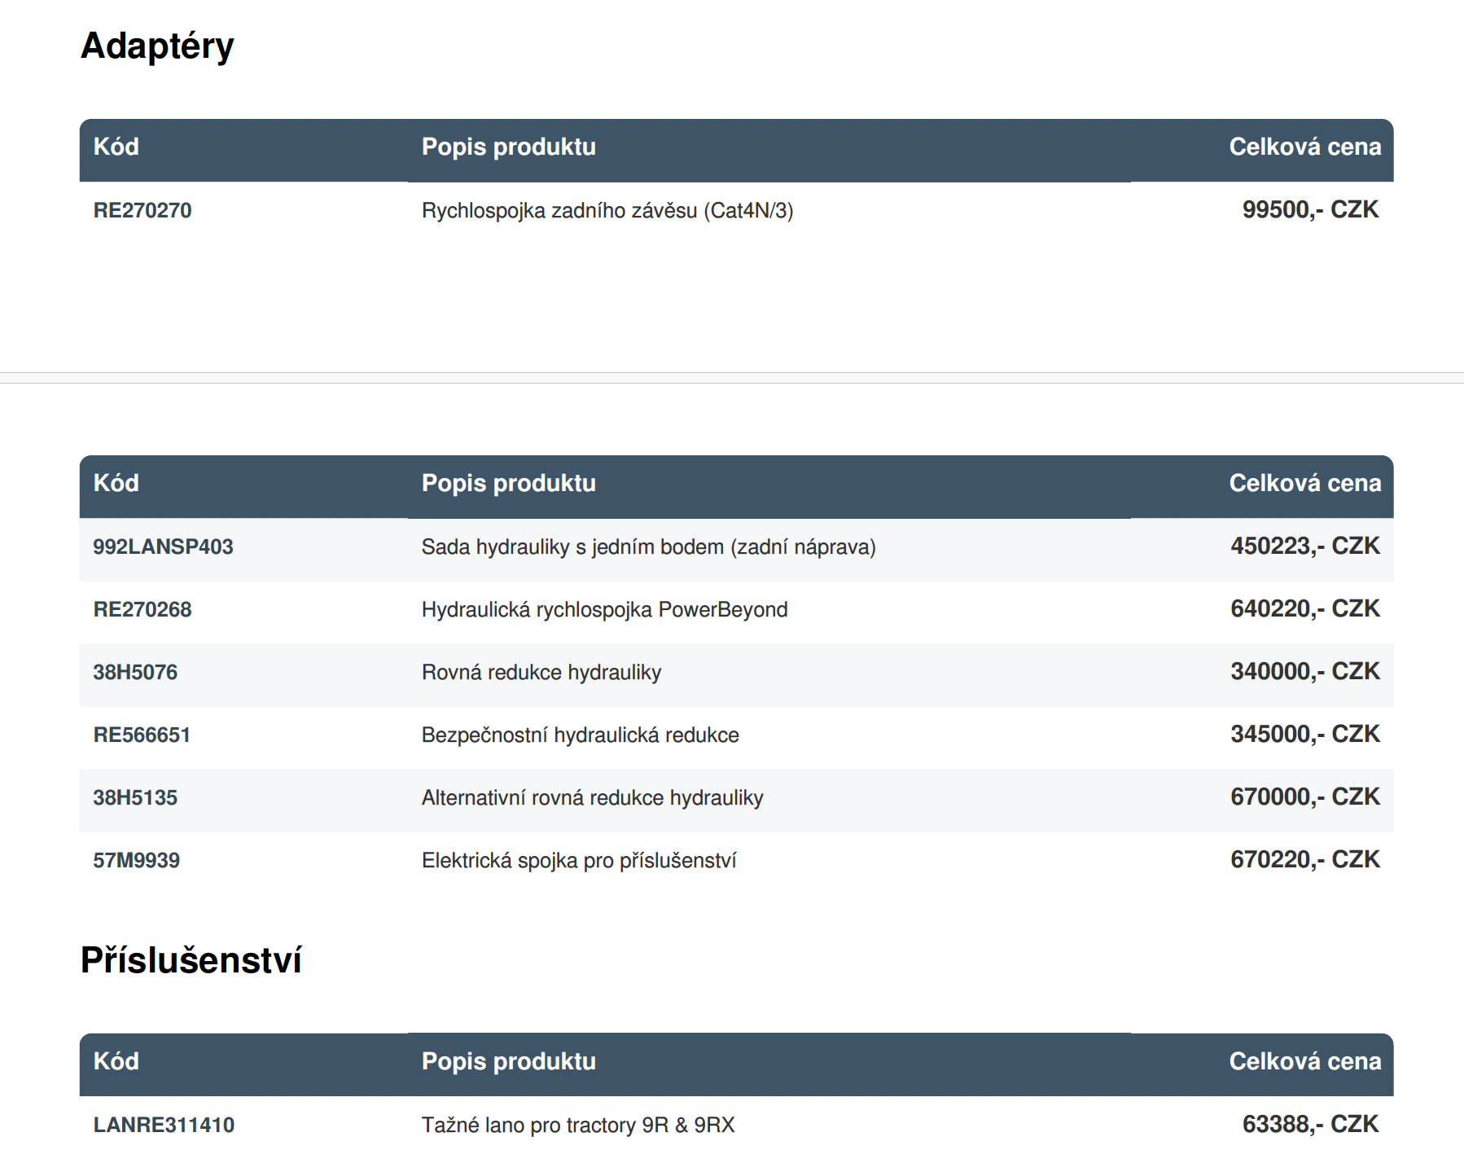Click 'Bezpečnostní hydraulická redukce' description
Screen dimensions: 1464x1150
click(581, 735)
